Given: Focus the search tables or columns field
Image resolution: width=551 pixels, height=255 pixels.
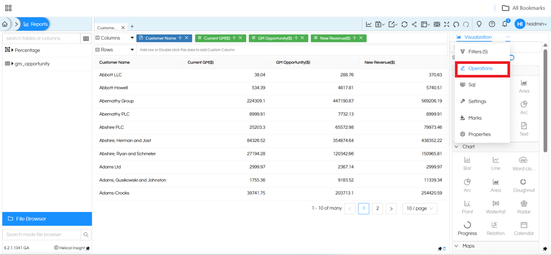Looking at the screenshot, I should pos(41,38).
